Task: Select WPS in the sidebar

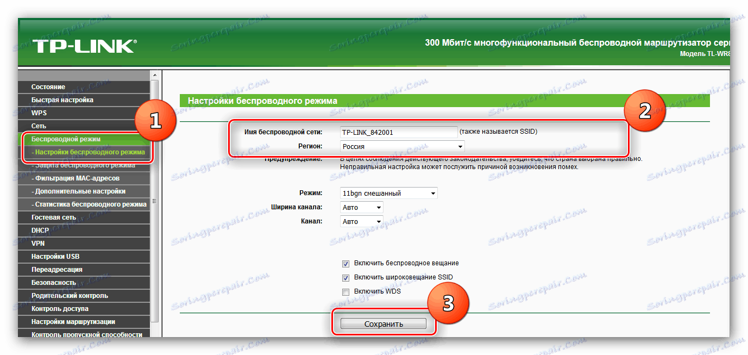Action: point(84,113)
